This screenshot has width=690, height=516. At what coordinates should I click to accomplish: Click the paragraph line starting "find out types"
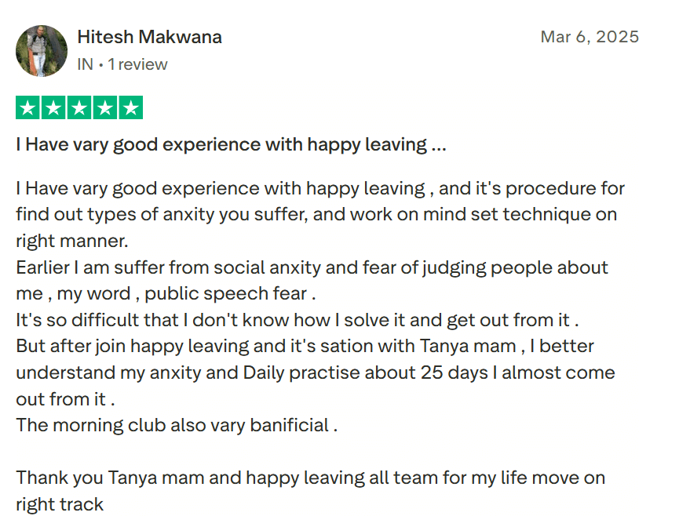(316, 214)
